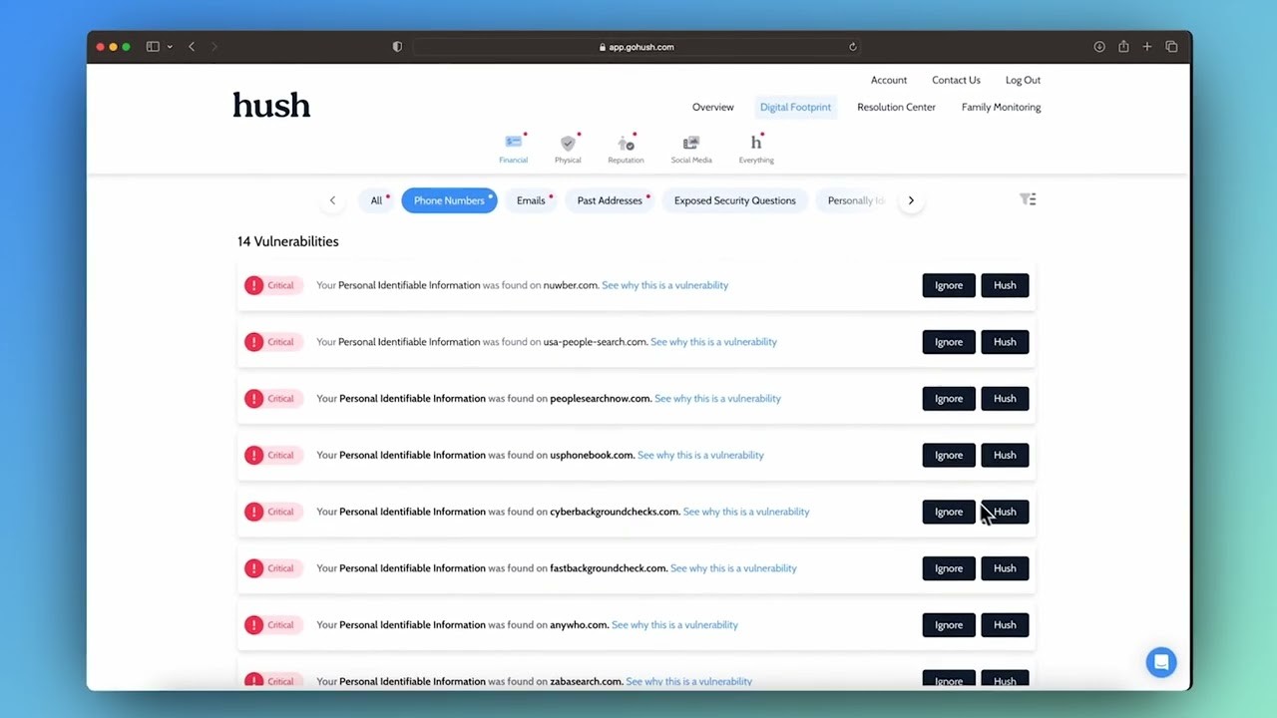Open the Contact Us link
The image size is (1277, 718).
[x=956, y=80]
